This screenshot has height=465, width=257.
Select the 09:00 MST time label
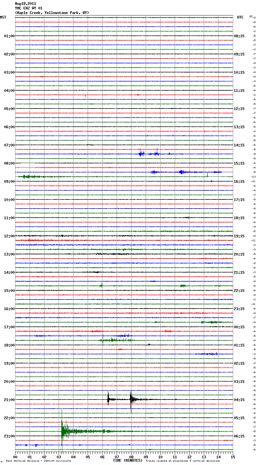point(9,182)
